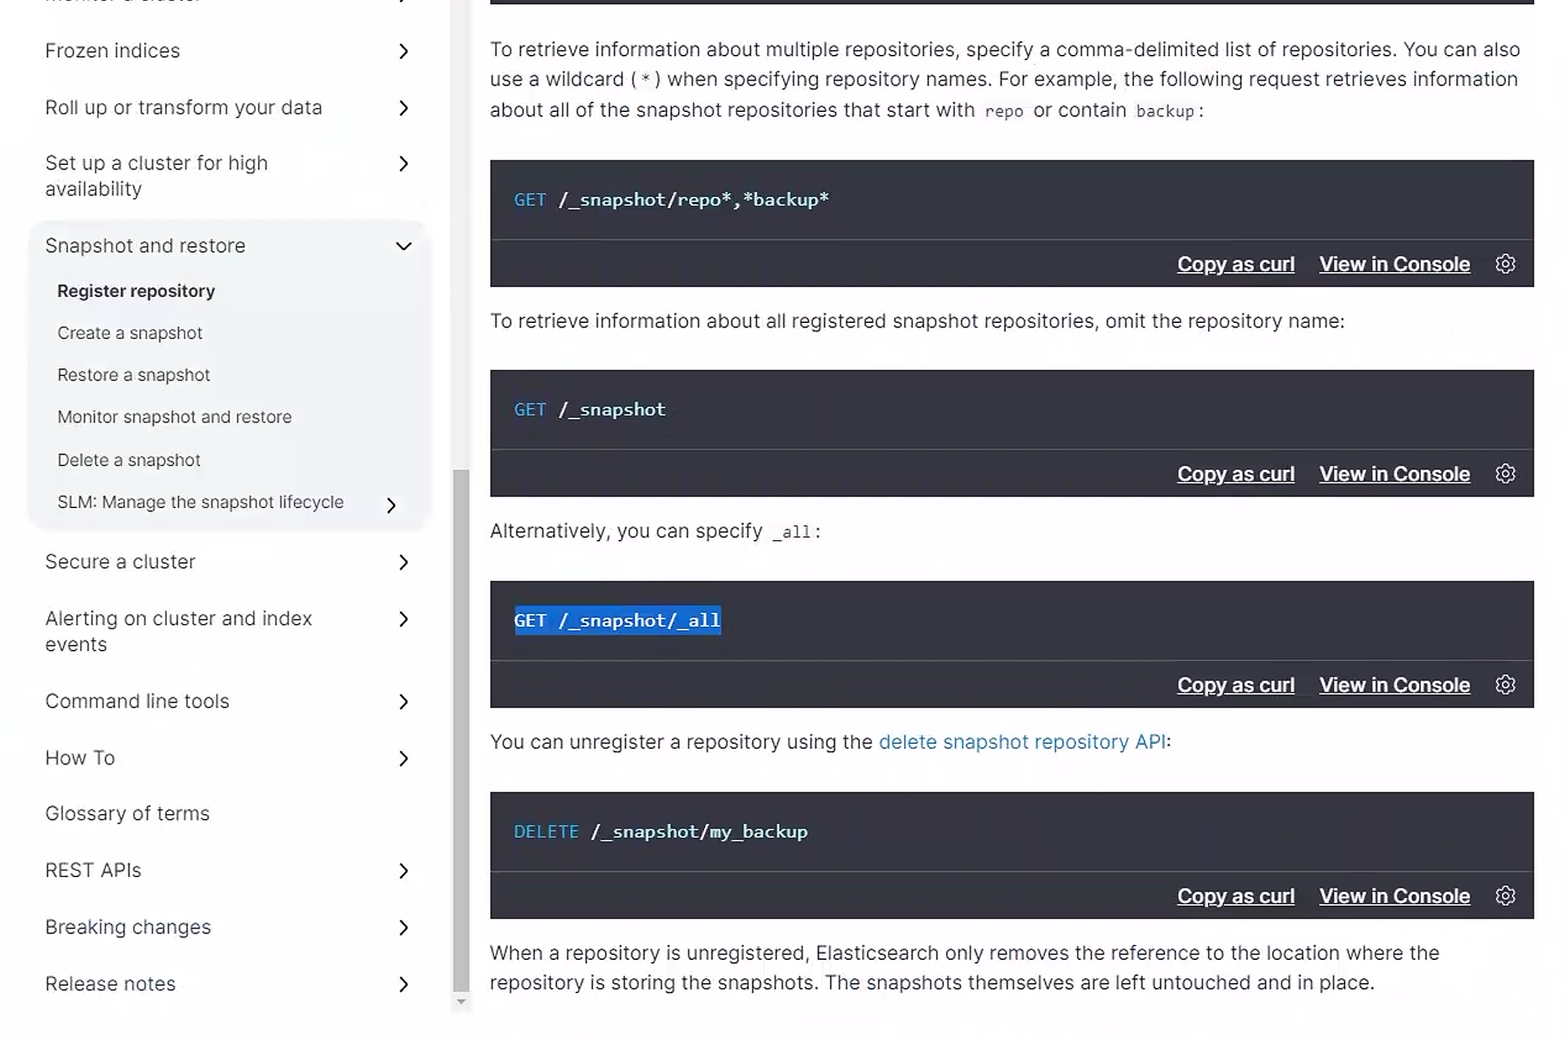The image size is (1565, 1042).
Task: Go to Restore a snapshot
Action: [134, 375]
